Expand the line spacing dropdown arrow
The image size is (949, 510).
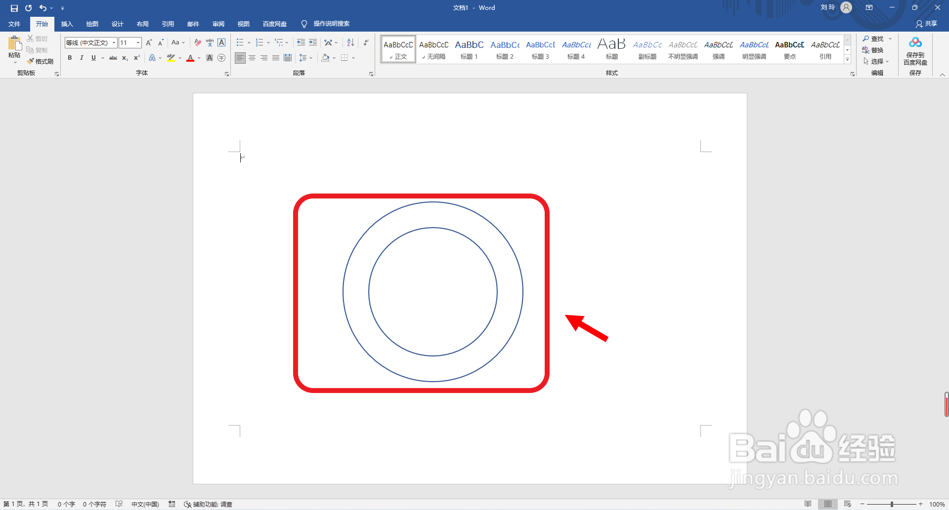click(311, 58)
